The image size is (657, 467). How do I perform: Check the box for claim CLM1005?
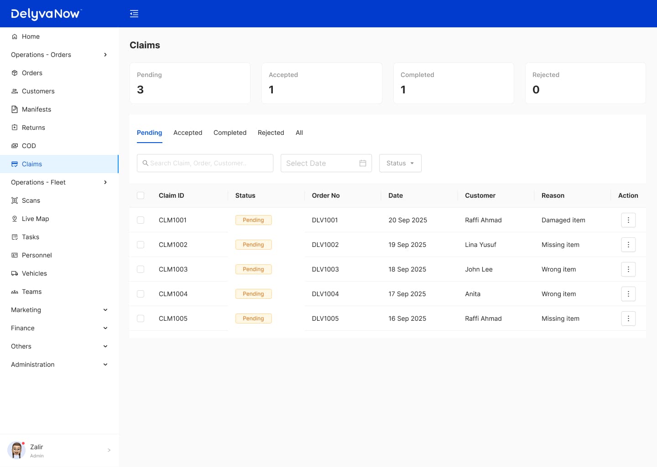[141, 318]
